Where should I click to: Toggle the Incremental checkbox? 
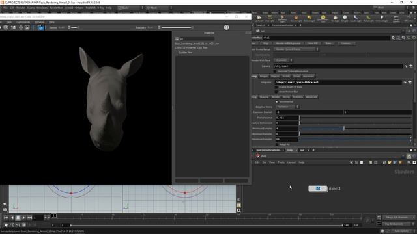coord(277,102)
